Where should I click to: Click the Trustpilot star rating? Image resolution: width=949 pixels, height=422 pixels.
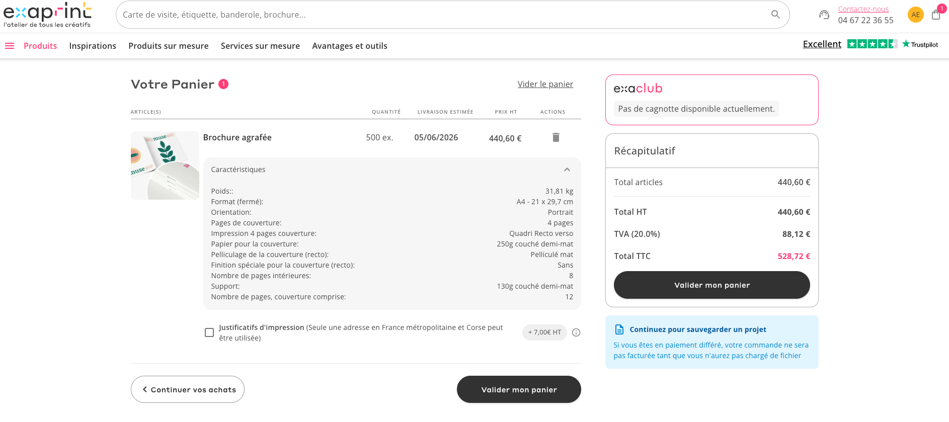pyautogui.click(x=872, y=44)
